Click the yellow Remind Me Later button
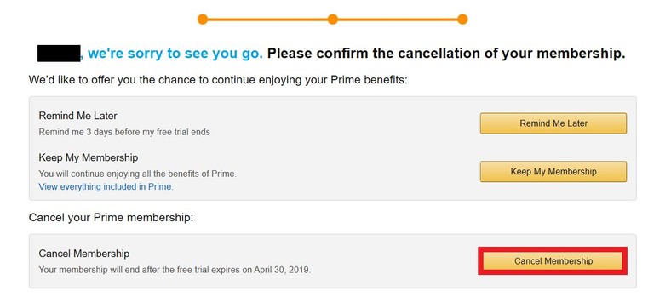 553,123
